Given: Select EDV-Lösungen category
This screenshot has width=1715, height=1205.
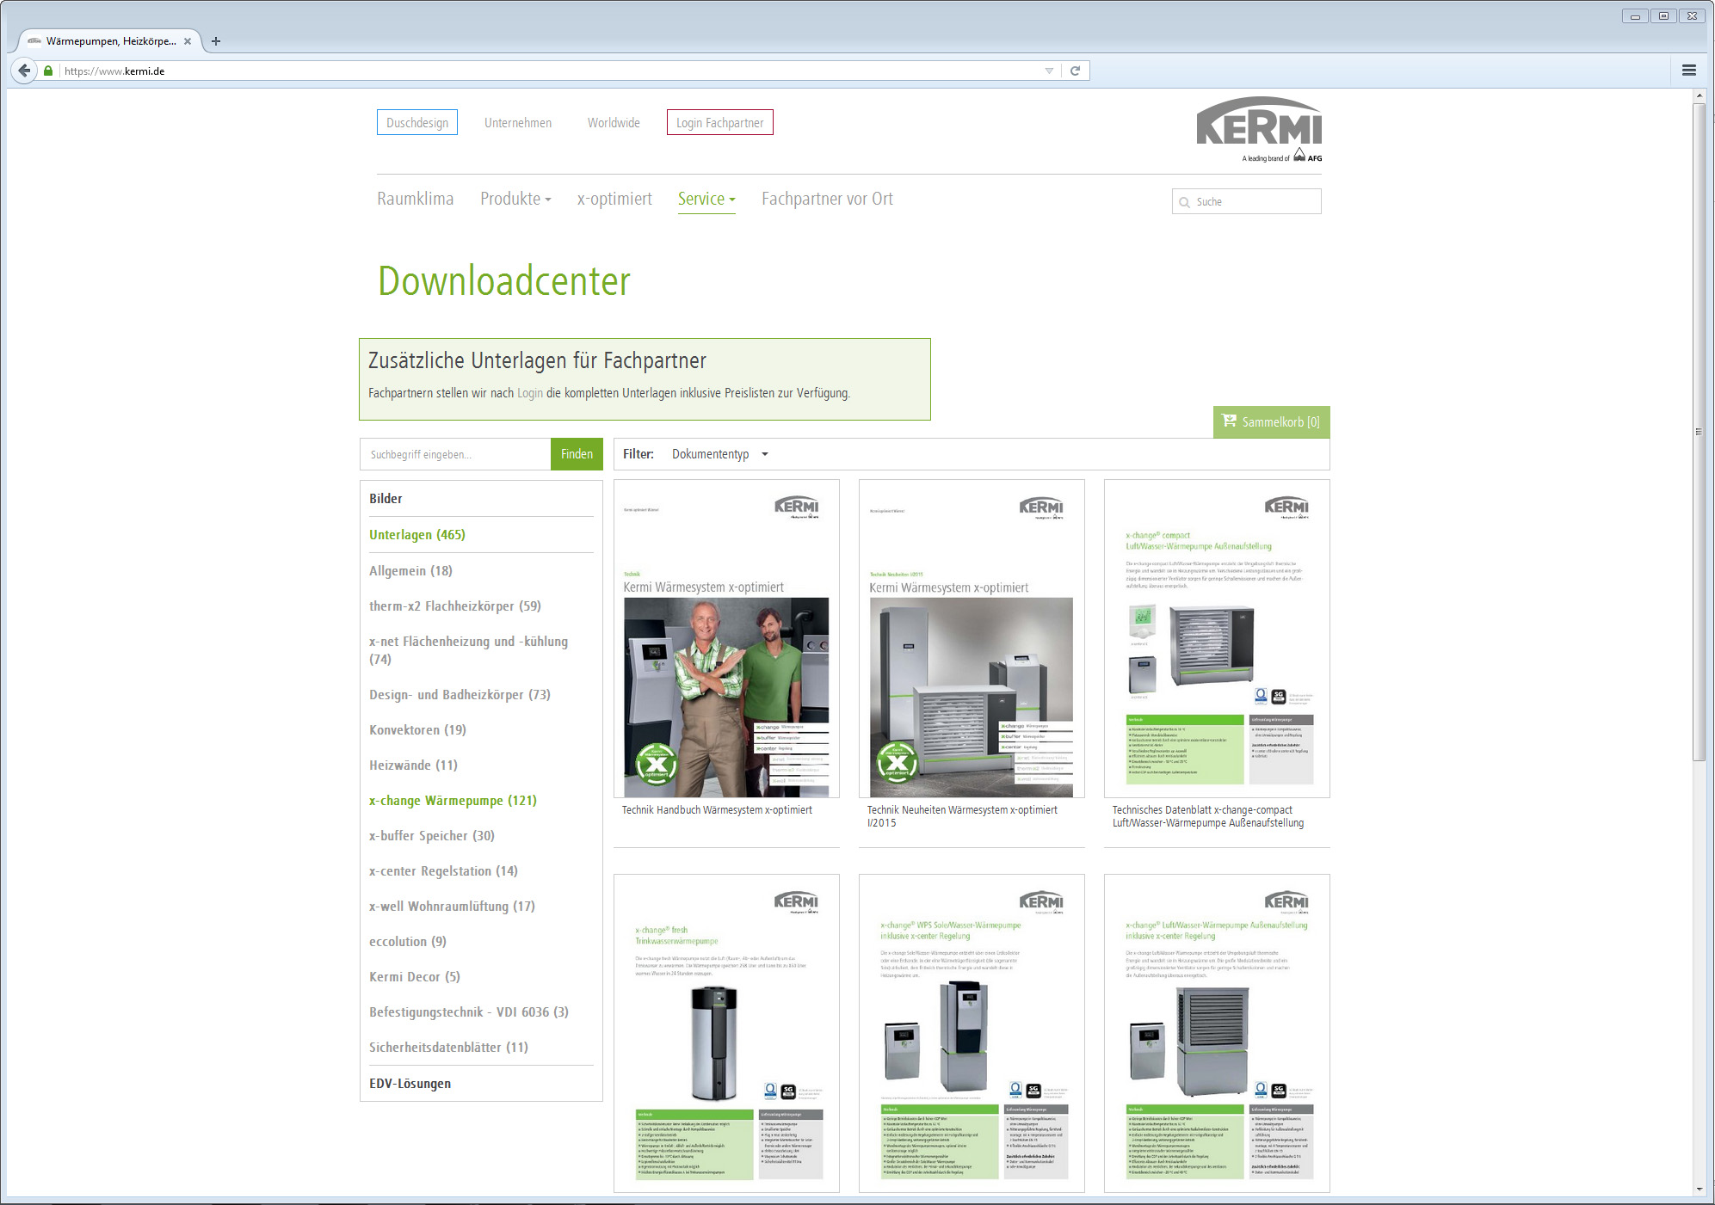Looking at the screenshot, I should [410, 1084].
